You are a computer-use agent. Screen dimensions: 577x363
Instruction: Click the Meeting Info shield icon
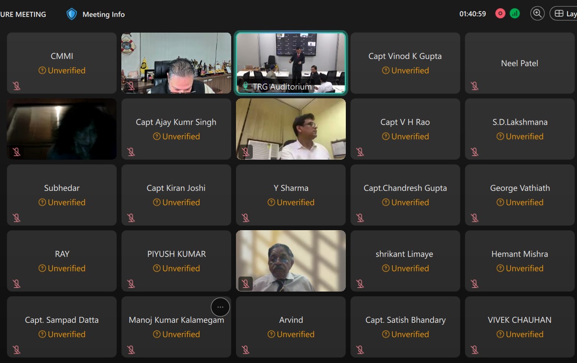[x=71, y=14]
